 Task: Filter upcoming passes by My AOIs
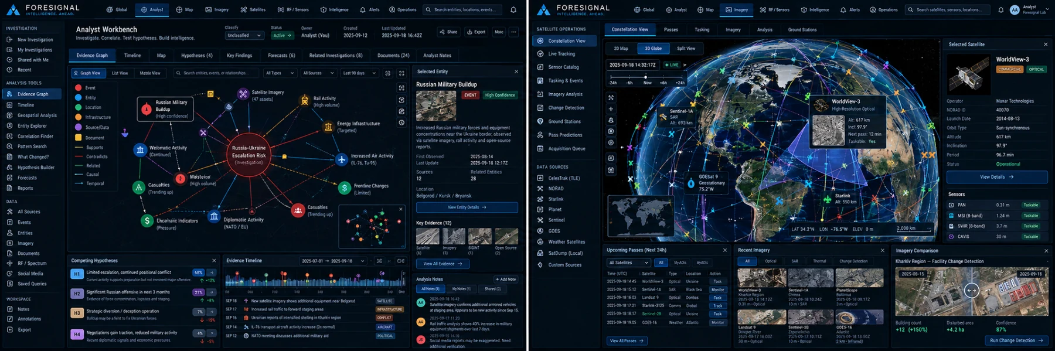(x=680, y=263)
